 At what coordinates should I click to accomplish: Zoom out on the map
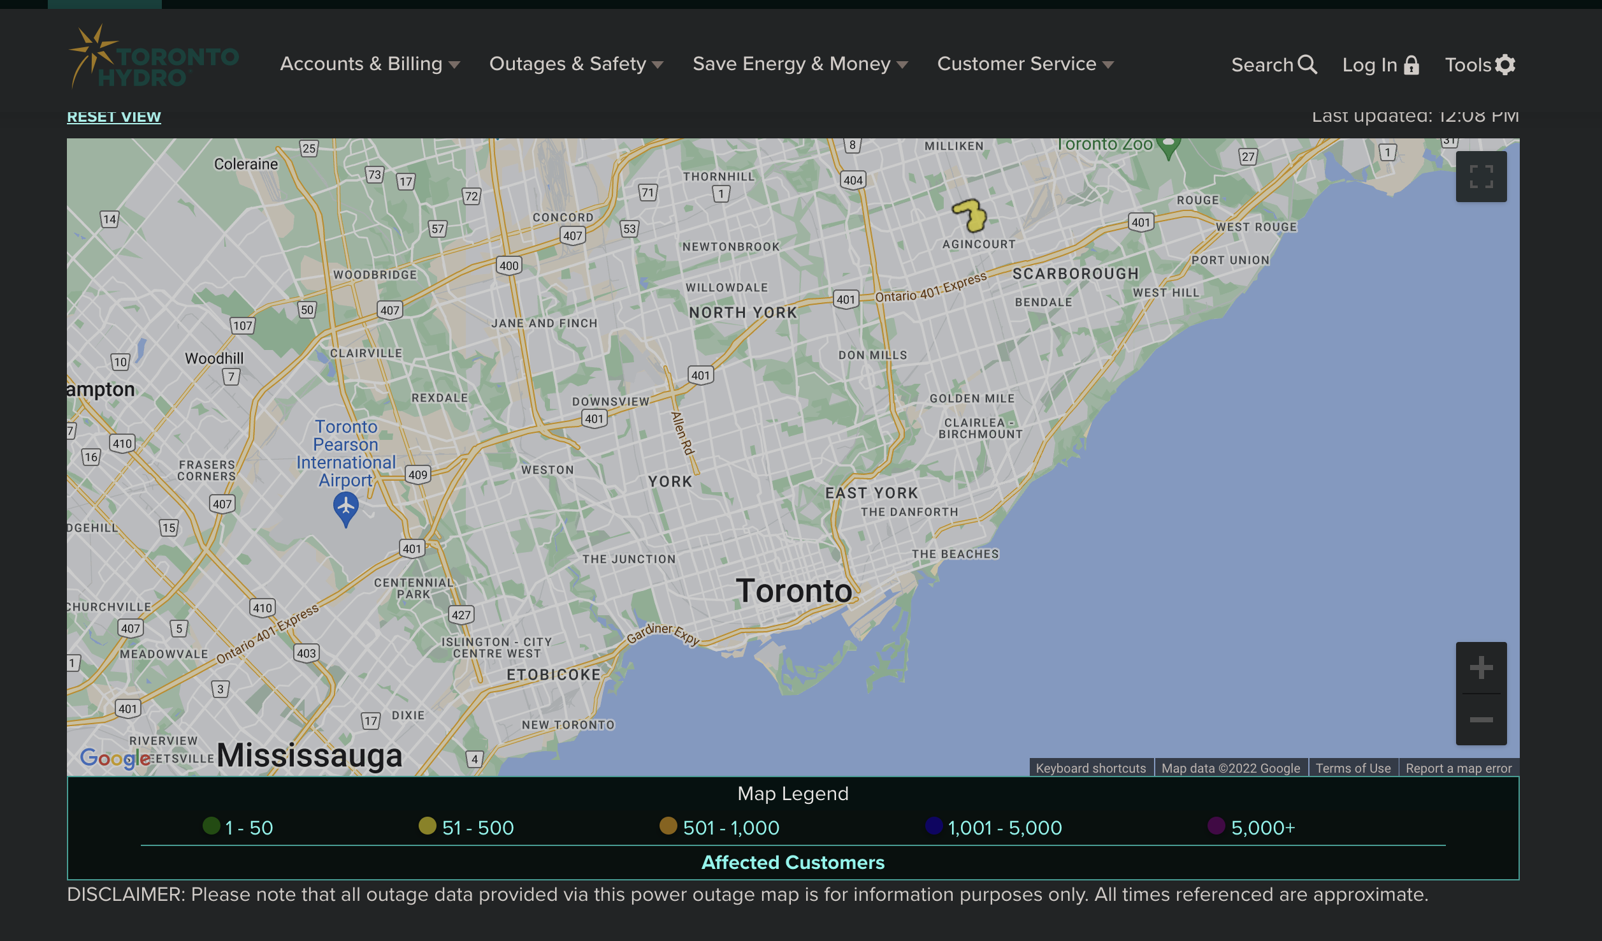tap(1482, 719)
